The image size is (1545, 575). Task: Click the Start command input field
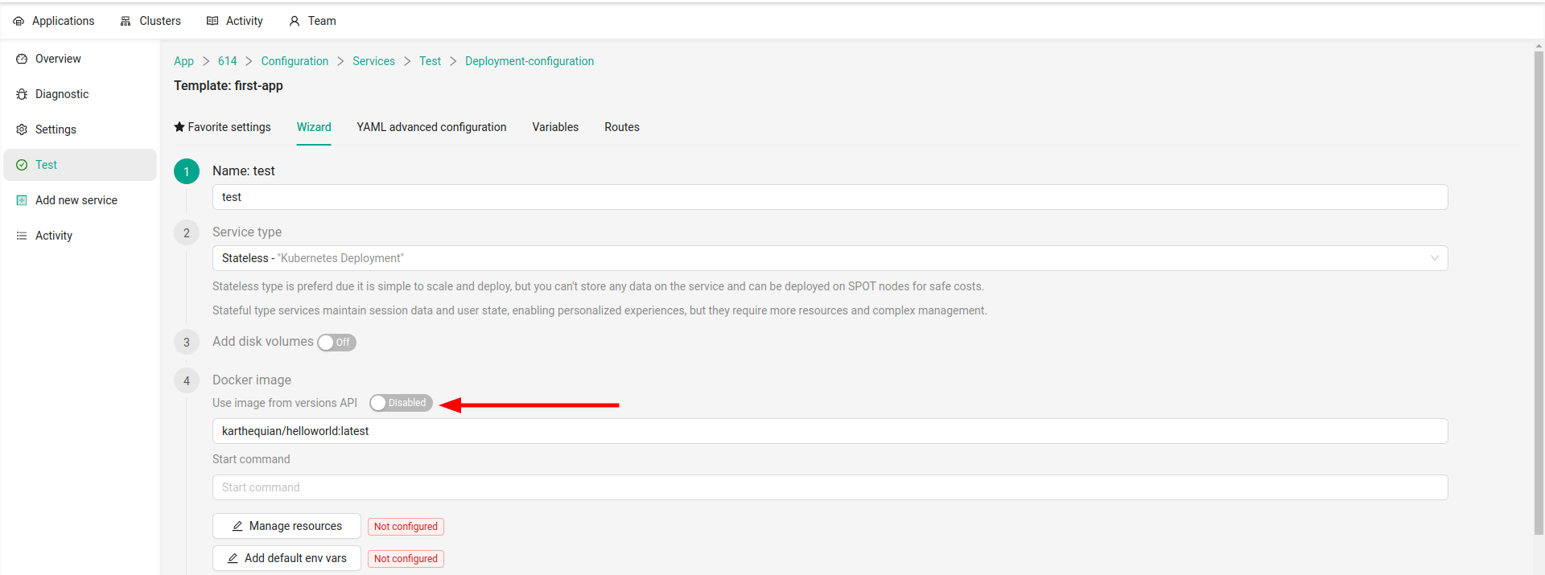click(829, 487)
